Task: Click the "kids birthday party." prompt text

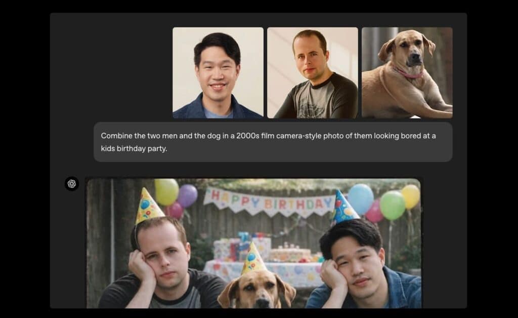Action: coord(134,149)
